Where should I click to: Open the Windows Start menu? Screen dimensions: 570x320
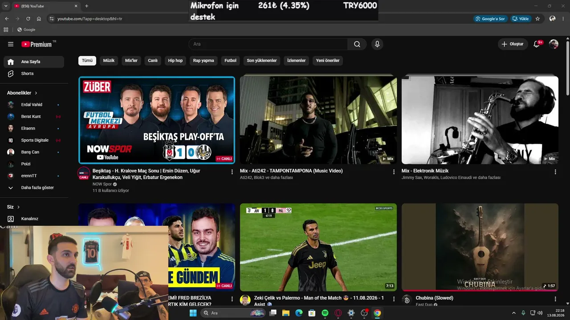click(193, 313)
